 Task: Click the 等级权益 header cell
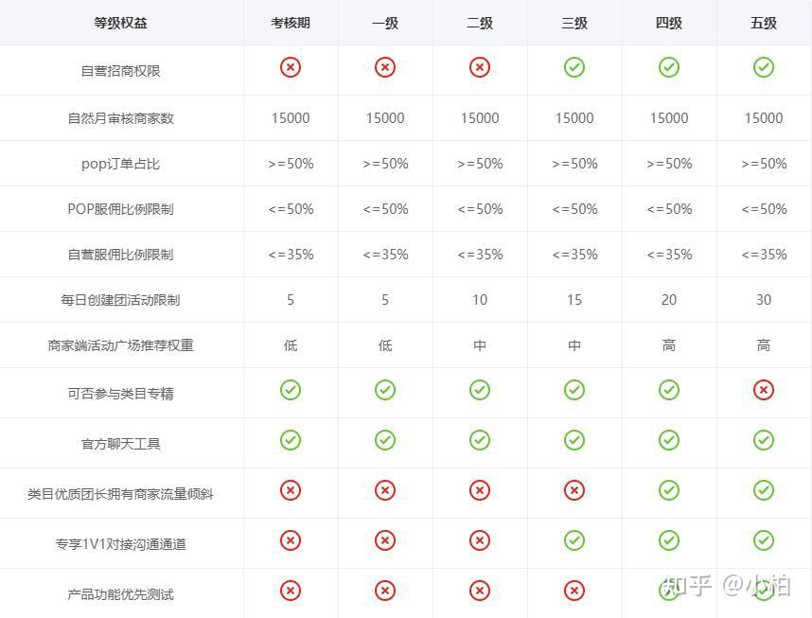pyautogui.click(x=121, y=23)
